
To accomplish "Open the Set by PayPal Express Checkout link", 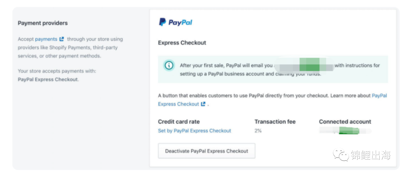I will pyautogui.click(x=195, y=131).
